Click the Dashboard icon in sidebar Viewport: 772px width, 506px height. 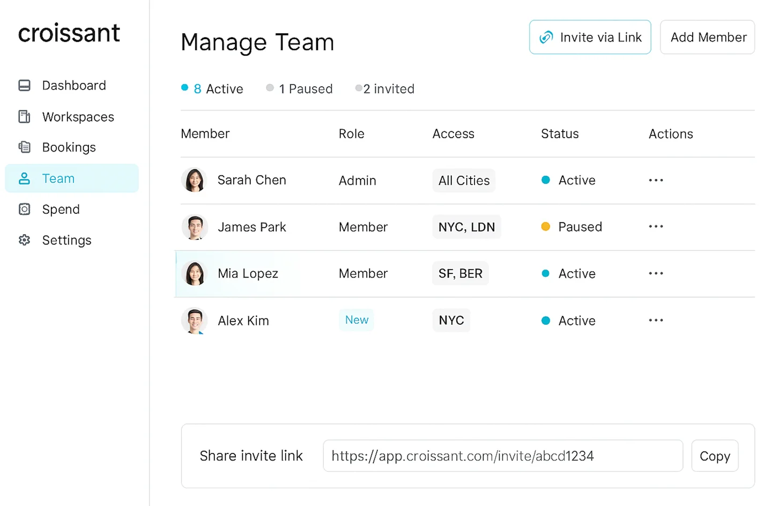point(24,85)
